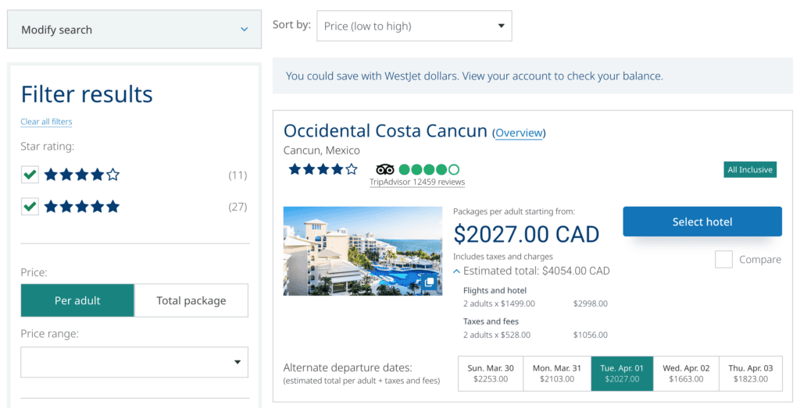
Task: Expand the Modify search panel
Action: (134, 30)
